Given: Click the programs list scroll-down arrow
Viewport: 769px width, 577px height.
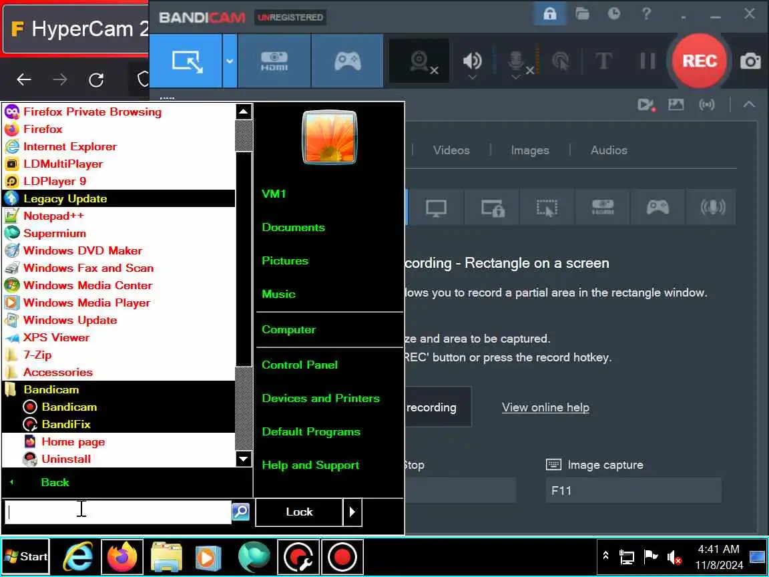Looking at the screenshot, I should (x=244, y=459).
